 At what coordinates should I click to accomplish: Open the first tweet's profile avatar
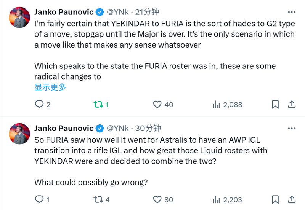(19, 17)
